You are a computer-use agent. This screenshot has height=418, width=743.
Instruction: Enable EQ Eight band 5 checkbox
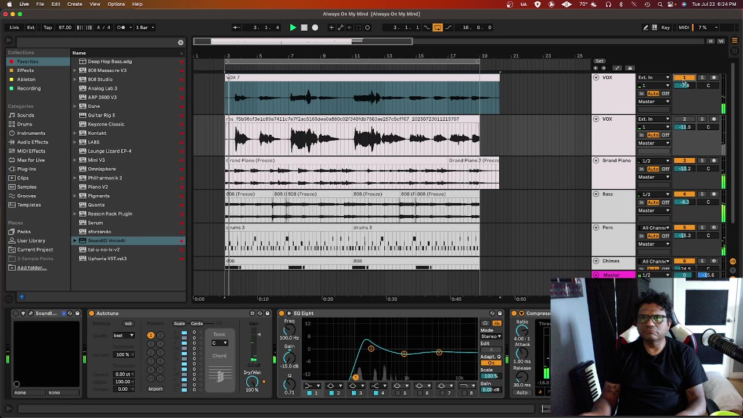(399, 393)
